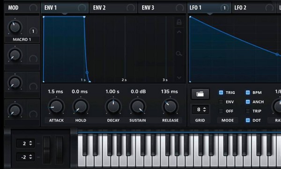
Task: Click the fourth macro modulation source icon
Action: pyautogui.click(x=33, y=115)
